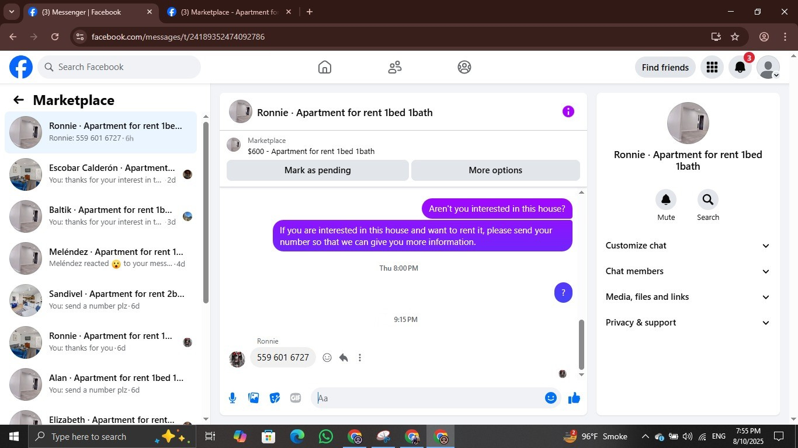798x448 pixels.
Task: Open Chrome site information icon
Action: (80, 37)
